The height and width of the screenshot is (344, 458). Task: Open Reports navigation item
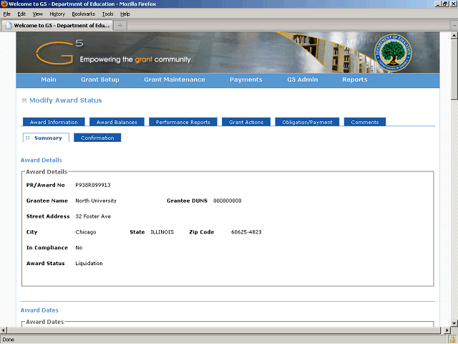click(x=355, y=80)
